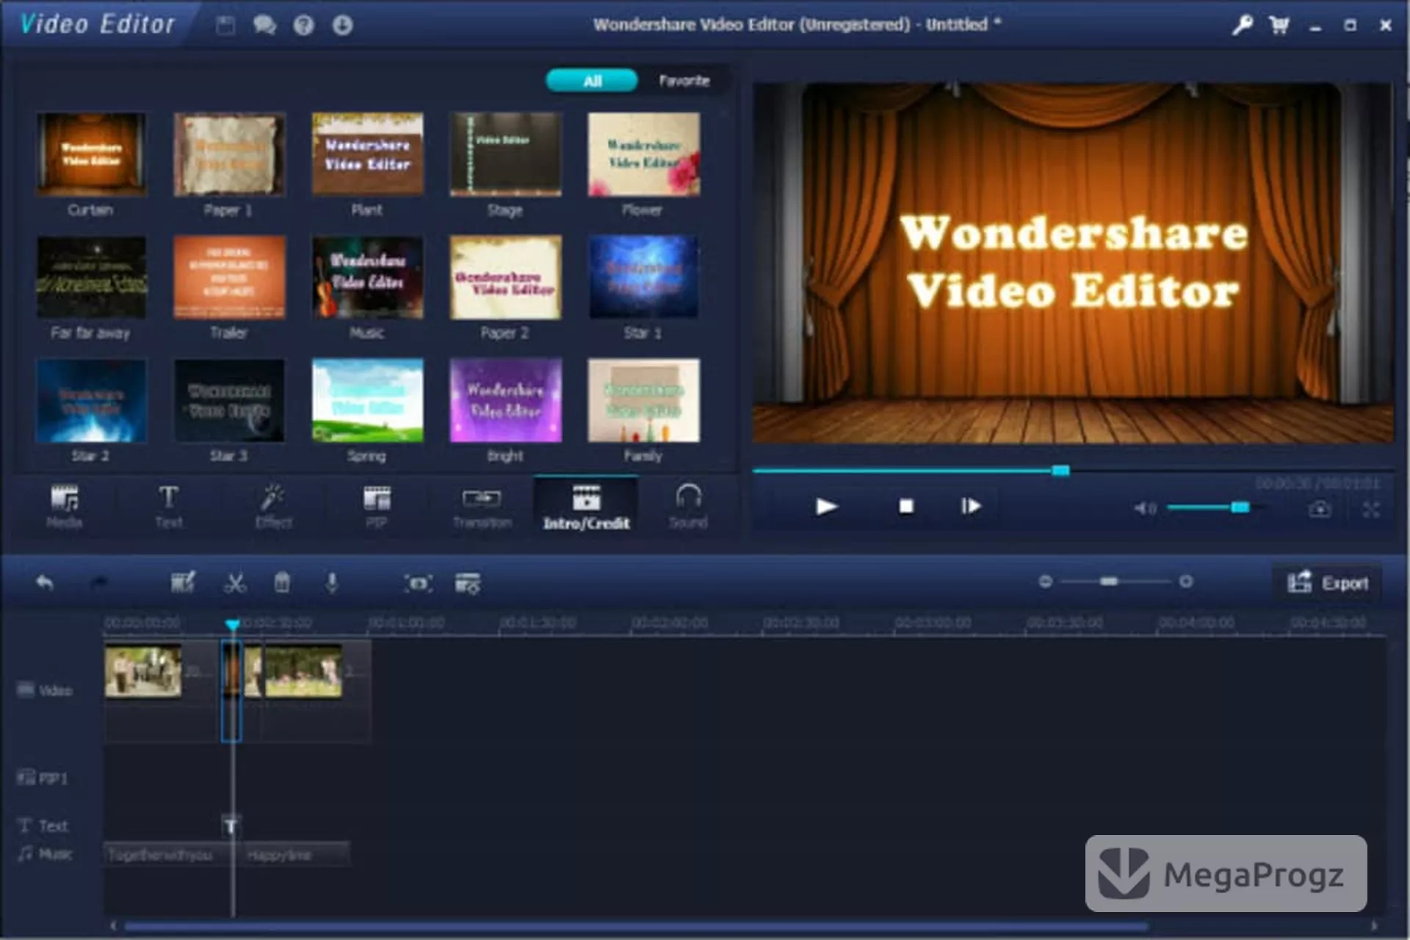The height and width of the screenshot is (940, 1410).
Task: Open the Effect tab
Action: coord(273,507)
